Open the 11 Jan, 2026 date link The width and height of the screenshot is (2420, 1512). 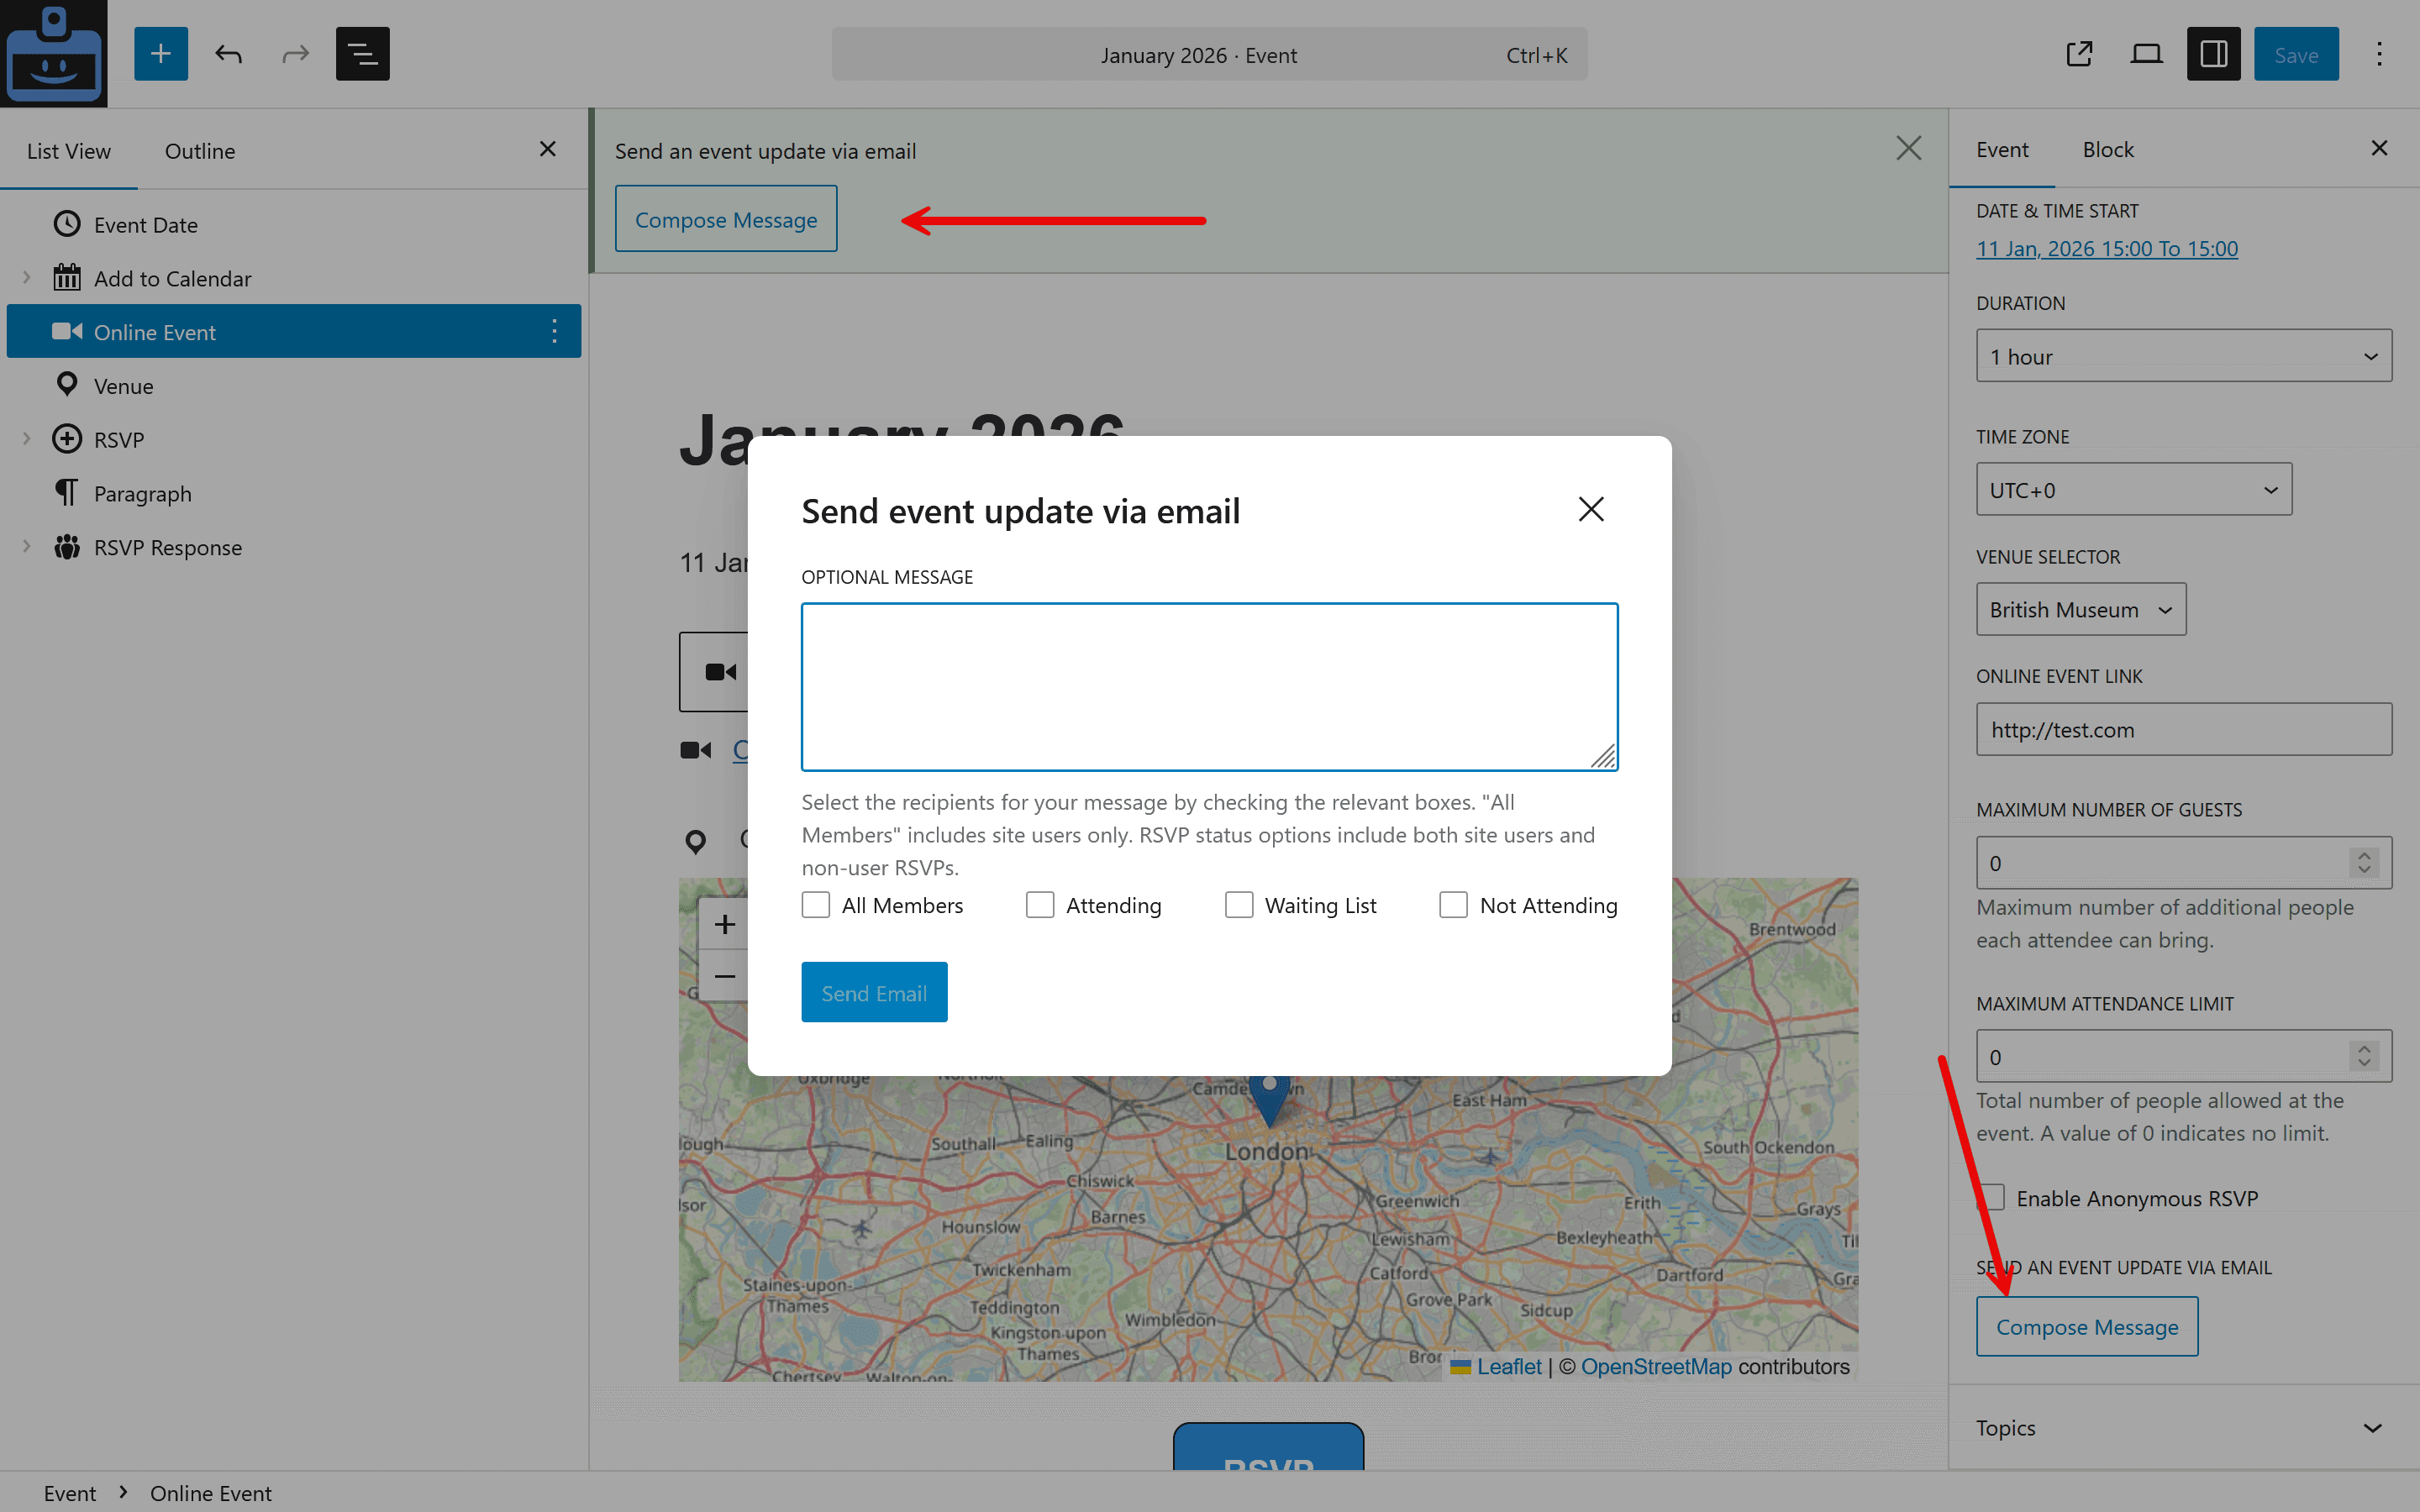coord(2107,248)
